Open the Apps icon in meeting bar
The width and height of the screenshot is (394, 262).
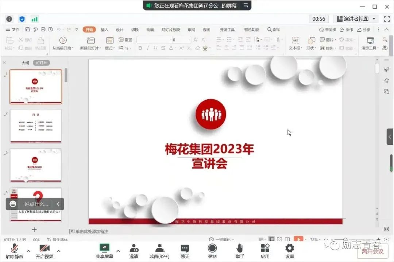pos(265,248)
